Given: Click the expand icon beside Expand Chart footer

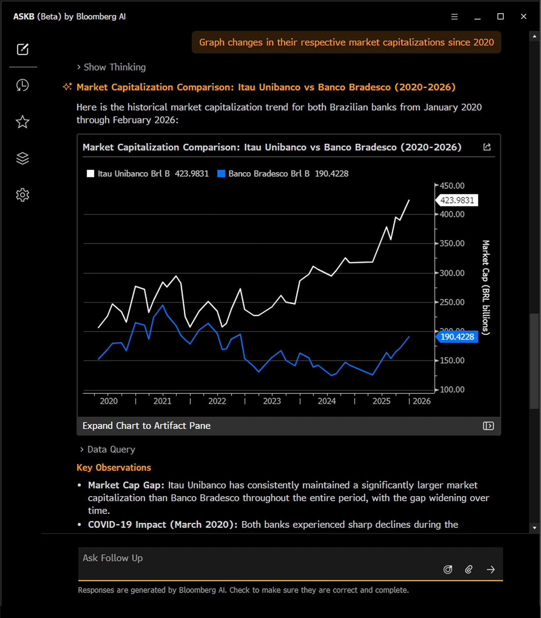Looking at the screenshot, I should click(x=488, y=426).
